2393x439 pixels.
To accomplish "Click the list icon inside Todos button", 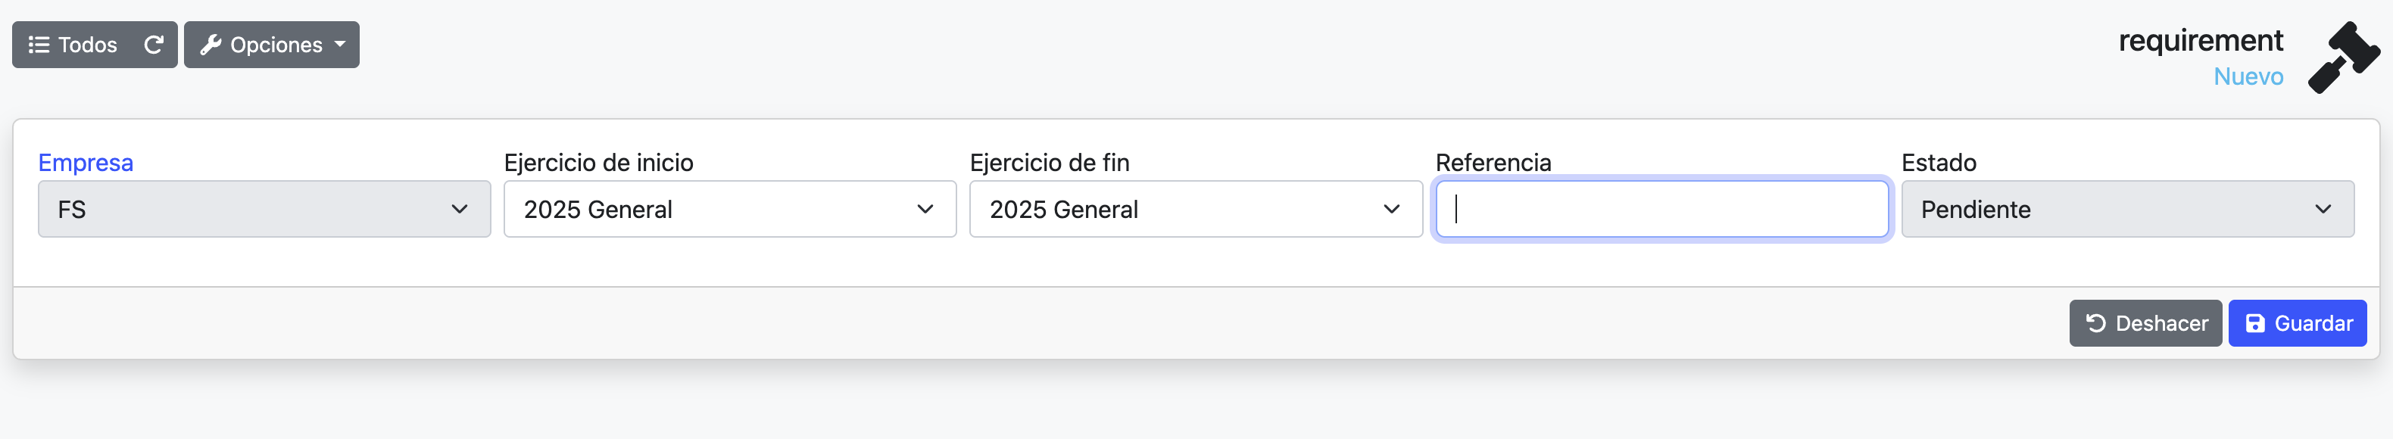I will click(x=38, y=44).
